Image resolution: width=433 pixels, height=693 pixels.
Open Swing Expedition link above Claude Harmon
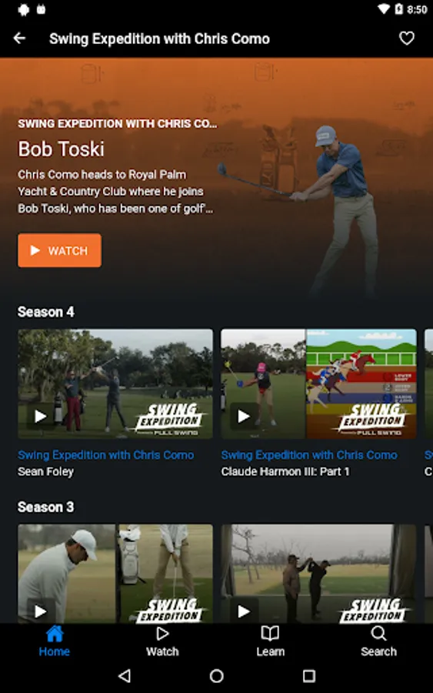click(x=309, y=455)
